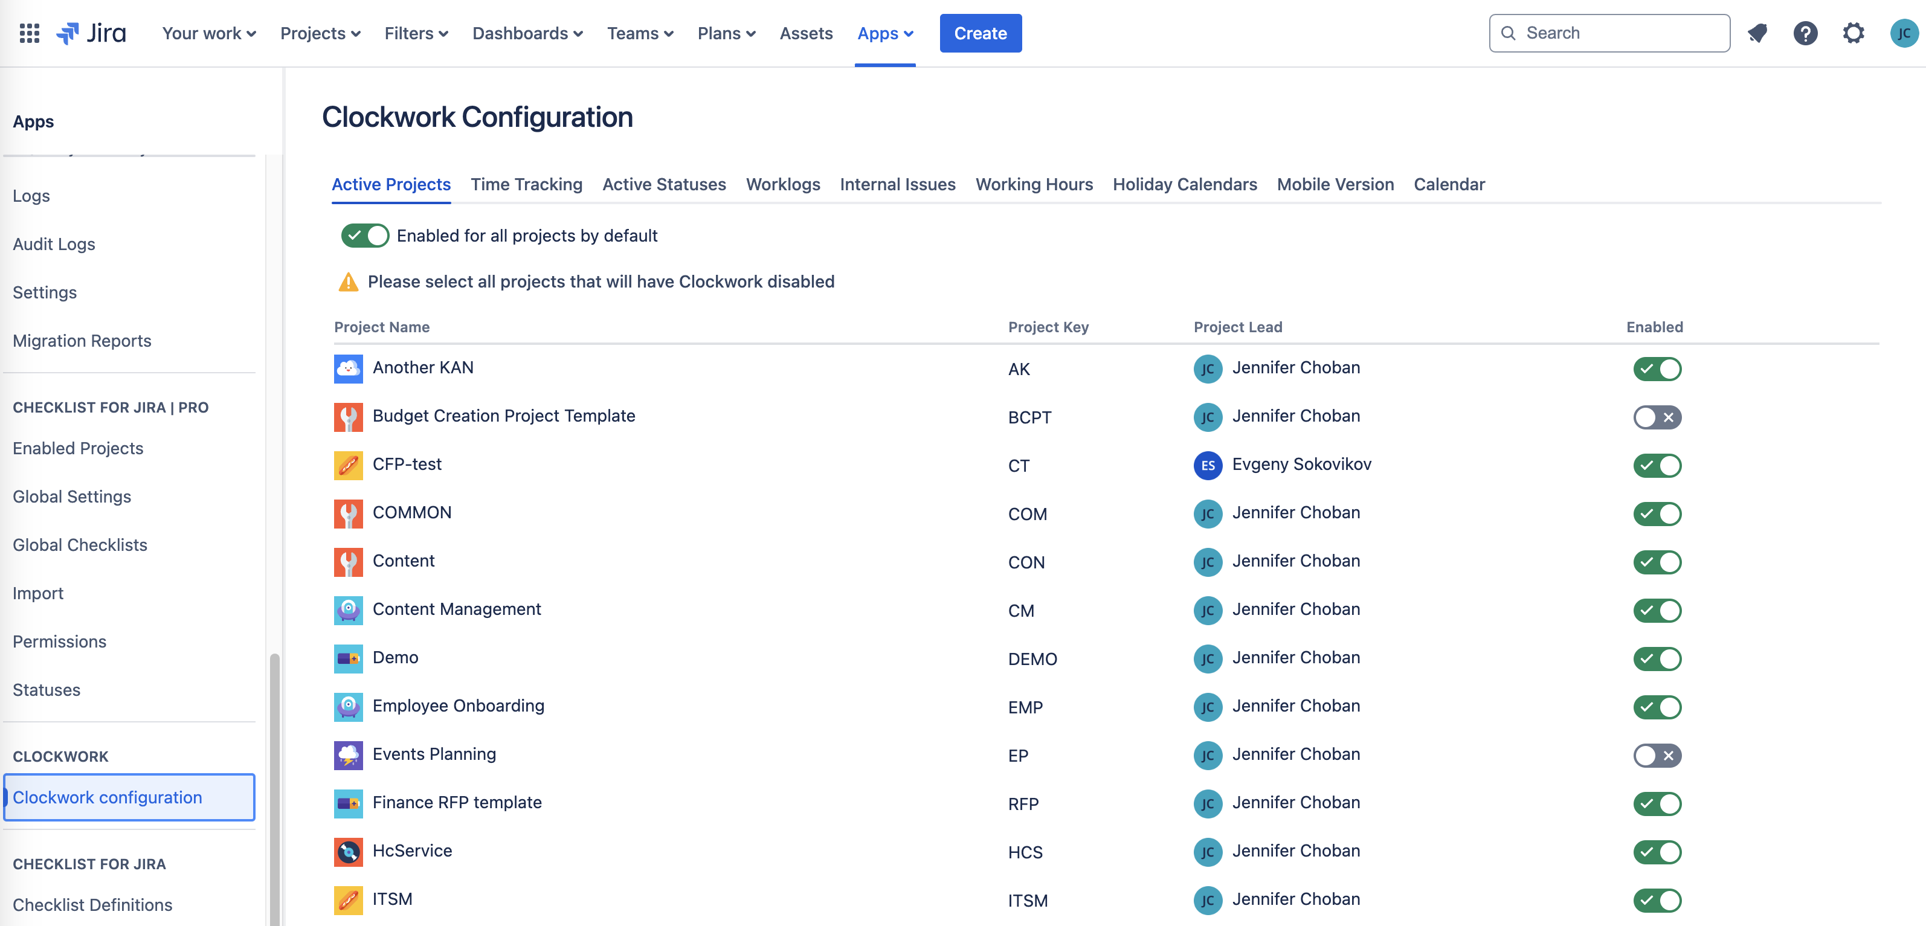This screenshot has height=926, width=1926.
Task: Click the Content Management project icon
Action: [x=349, y=610]
